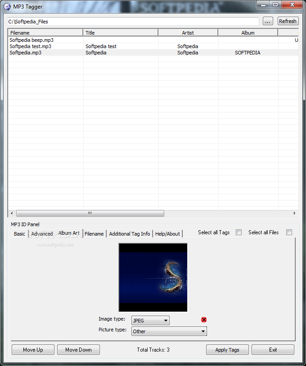
Task: Click the Total Tracks: 3 label
Action: (x=153, y=350)
